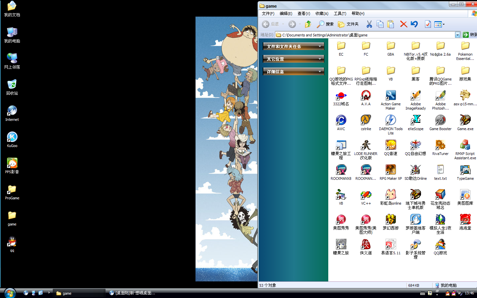Click the Undo toolbar icon
This screenshot has width=477, height=298.
[414, 24]
